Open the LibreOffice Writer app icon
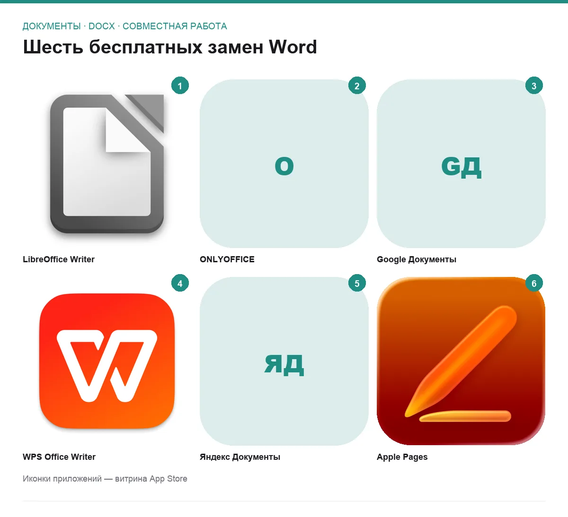This screenshot has width=568, height=517. (x=107, y=164)
